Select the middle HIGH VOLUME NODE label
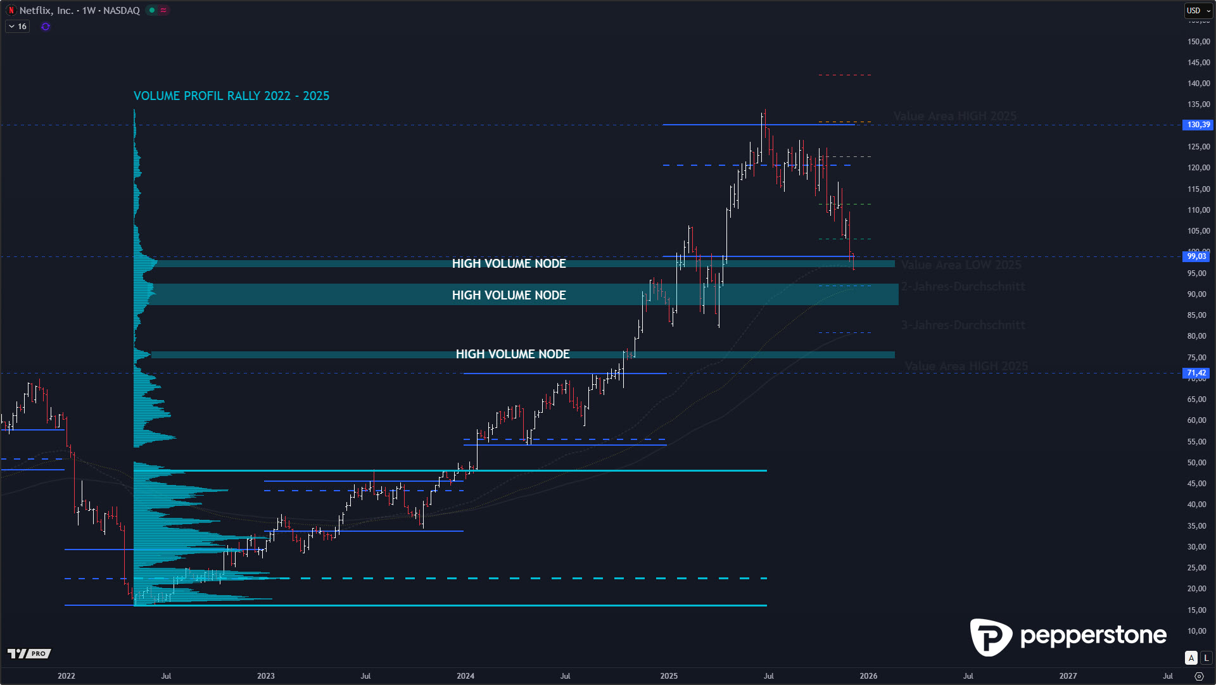The width and height of the screenshot is (1216, 685). (x=509, y=295)
